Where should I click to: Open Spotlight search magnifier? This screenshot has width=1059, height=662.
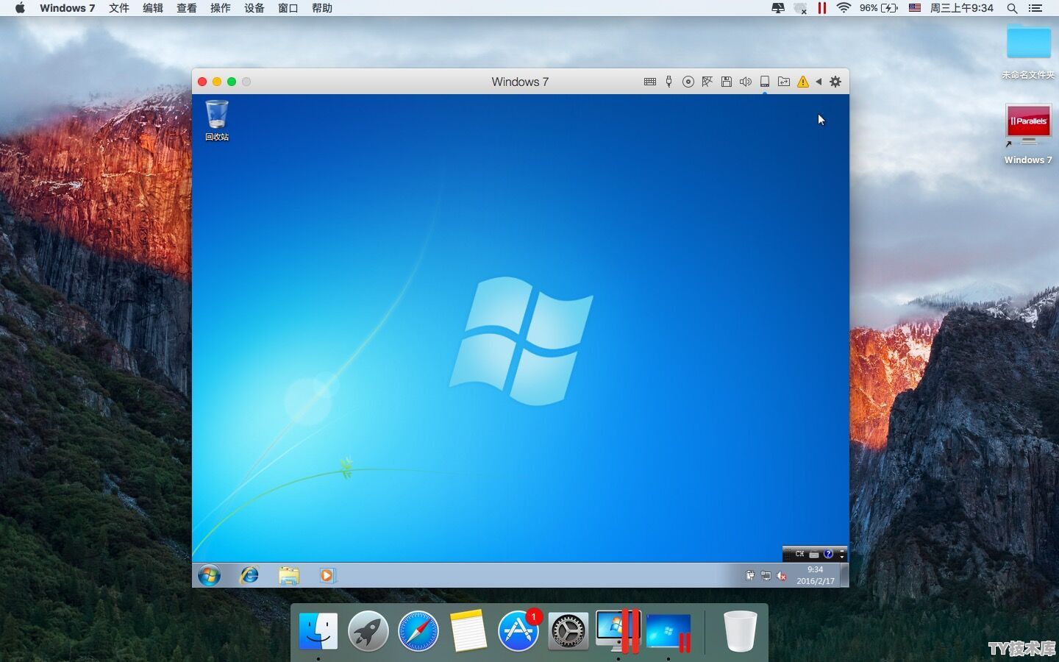coord(1012,8)
